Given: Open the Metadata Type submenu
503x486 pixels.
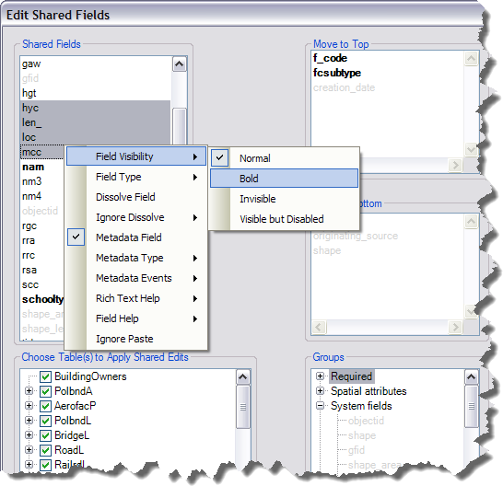Looking at the screenshot, I should (136, 258).
